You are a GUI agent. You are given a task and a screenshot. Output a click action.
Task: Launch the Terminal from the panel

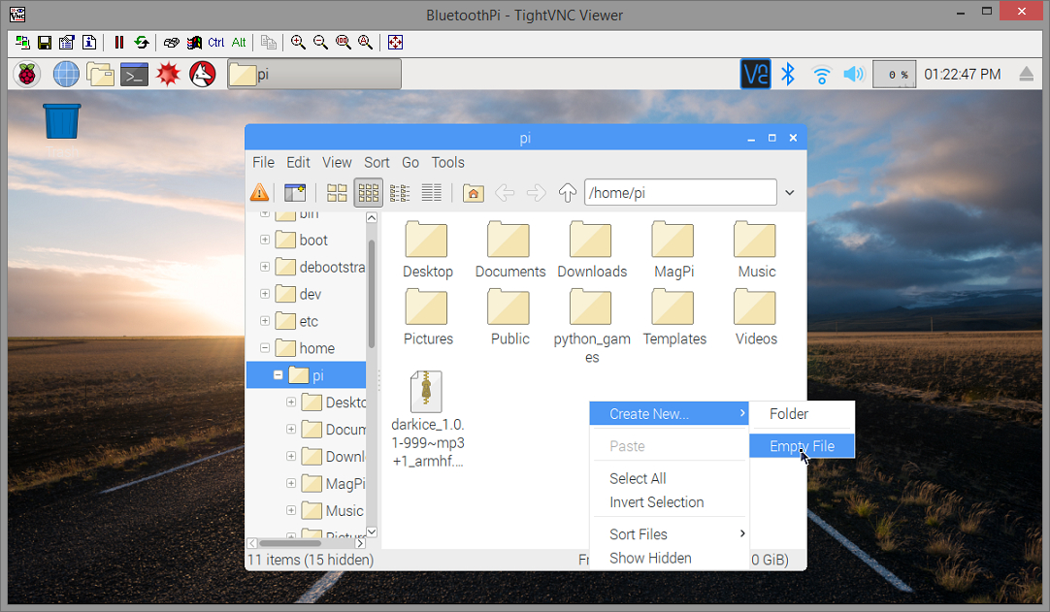[x=134, y=75]
